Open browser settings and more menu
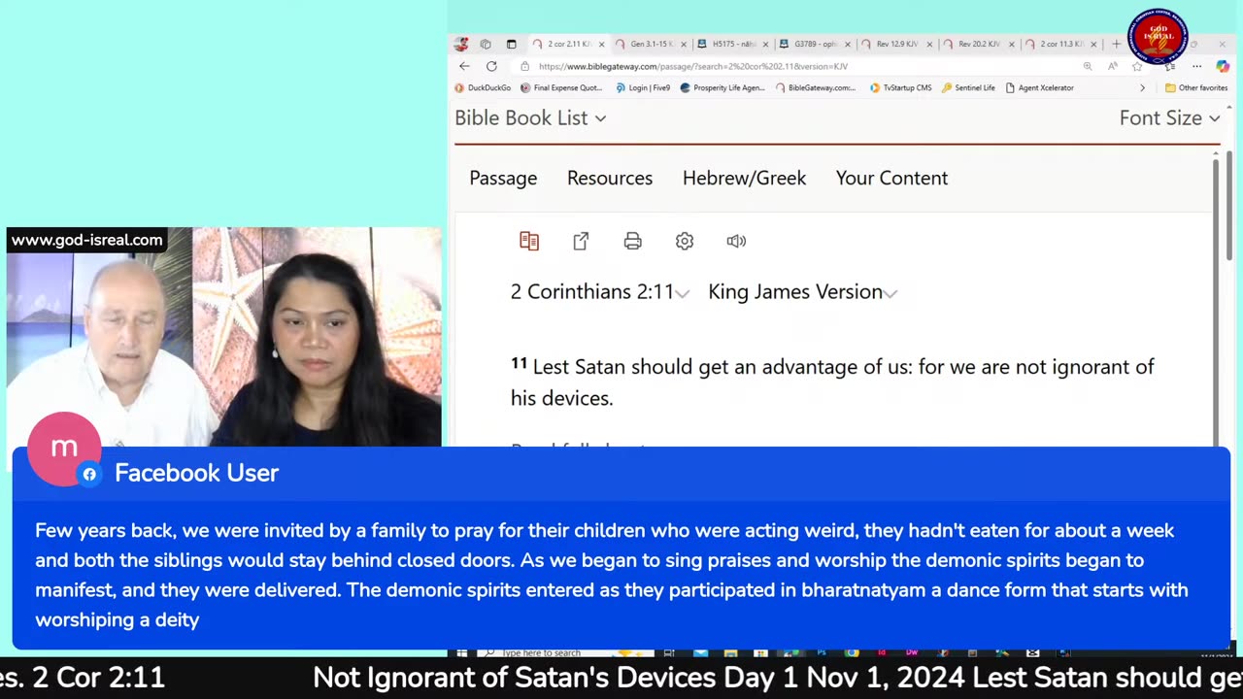The height and width of the screenshot is (699, 1243). [1196, 66]
